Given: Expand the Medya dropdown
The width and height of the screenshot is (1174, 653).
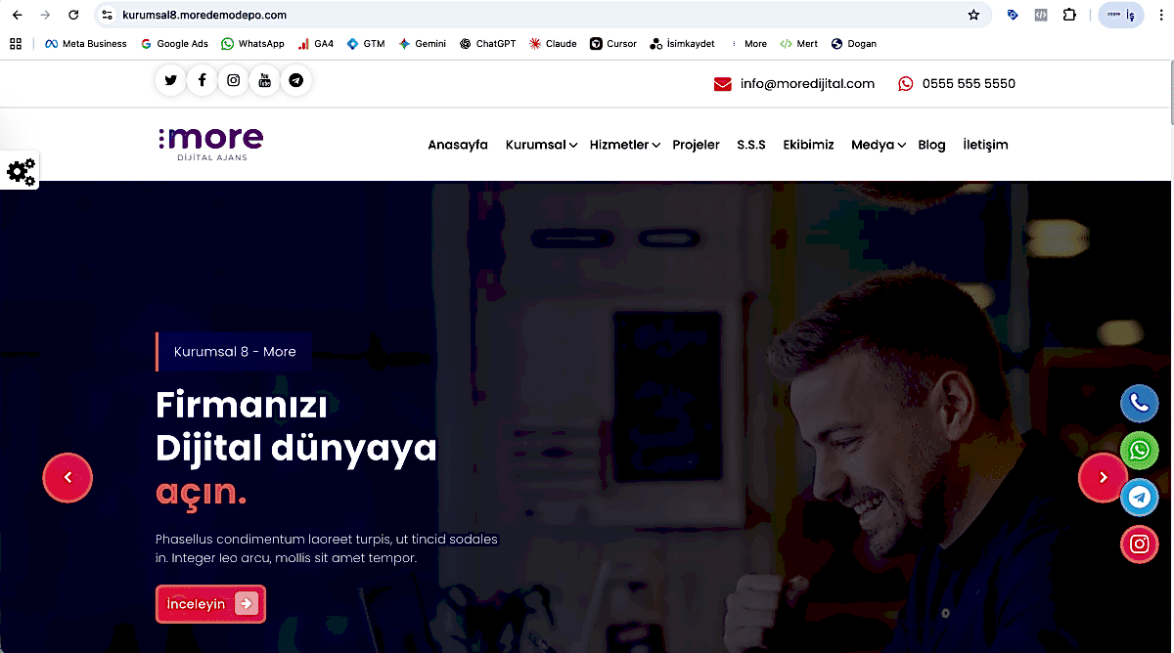Looking at the screenshot, I should coord(873,145).
